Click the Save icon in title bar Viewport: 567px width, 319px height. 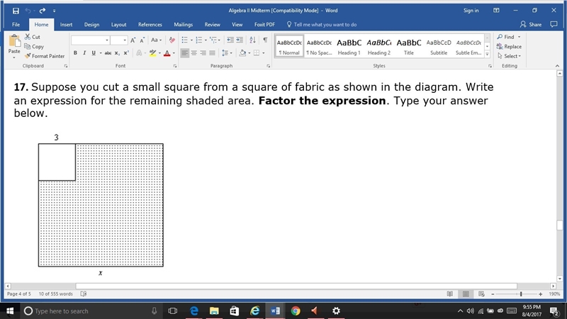click(x=16, y=11)
